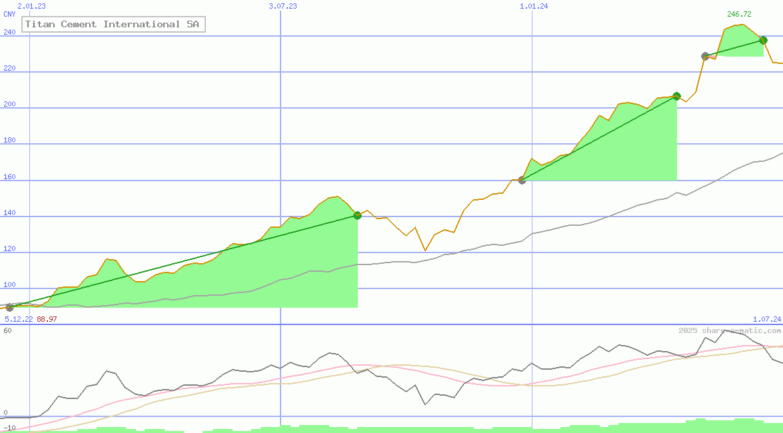The height and width of the screenshot is (433, 783).
Task: Click the 5.12.22 start date label
Action: coord(19,319)
